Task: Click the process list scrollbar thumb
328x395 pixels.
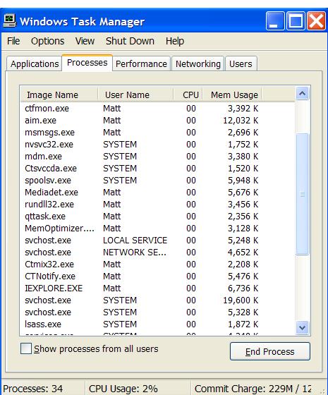Action: pos(303,194)
